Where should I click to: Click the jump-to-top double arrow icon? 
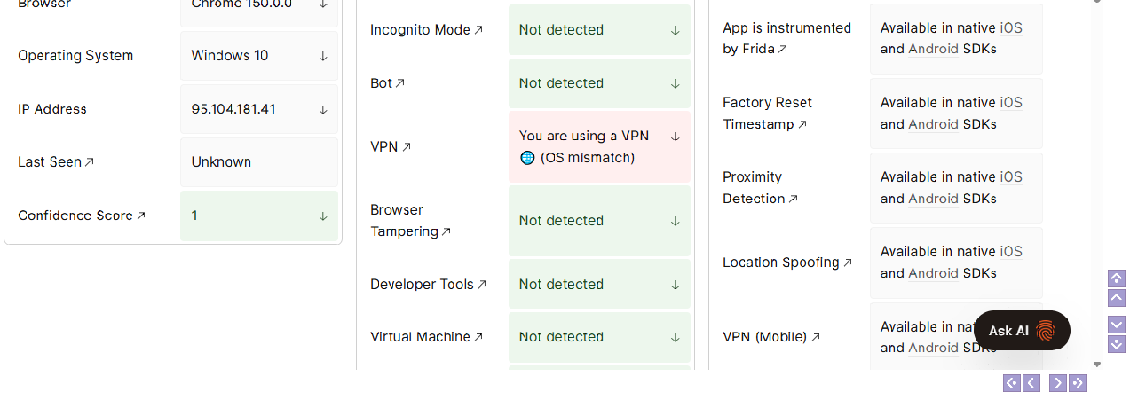point(1117,278)
